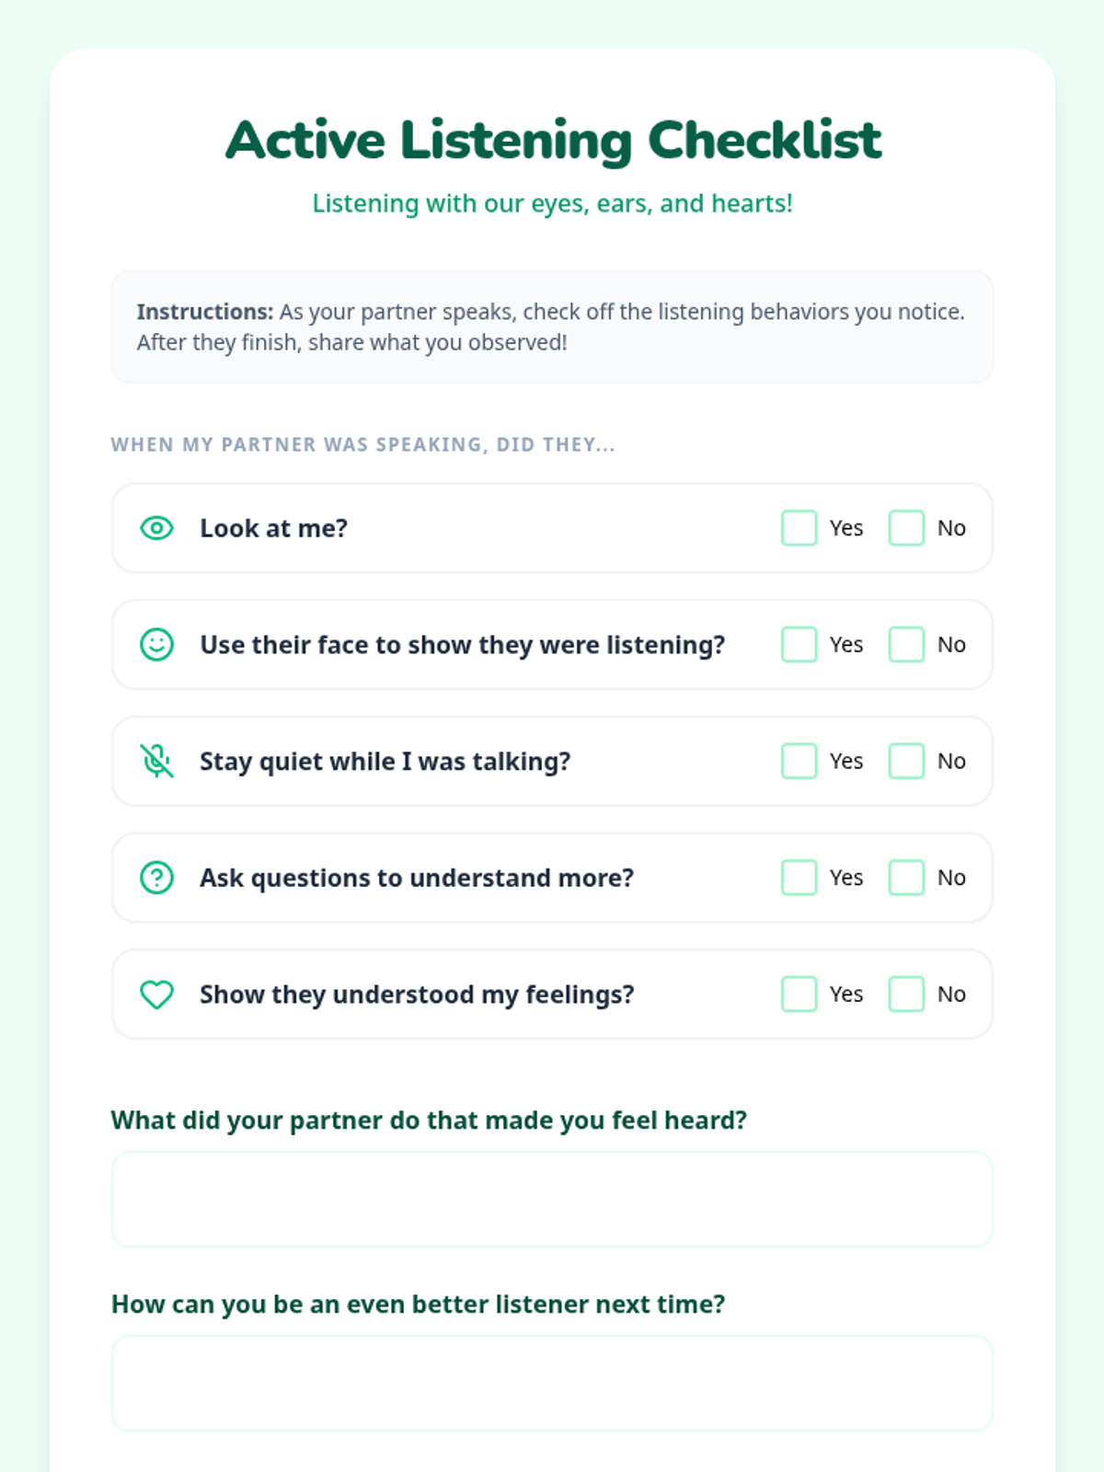1104x1472 pixels.
Task: Check No for Ask questions to understand
Action: click(906, 878)
